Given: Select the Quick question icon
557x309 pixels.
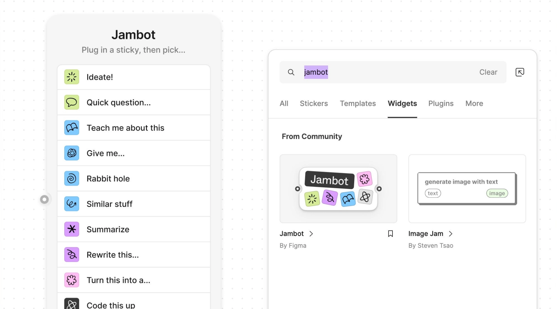Looking at the screenshot, I should coord(72,102).
